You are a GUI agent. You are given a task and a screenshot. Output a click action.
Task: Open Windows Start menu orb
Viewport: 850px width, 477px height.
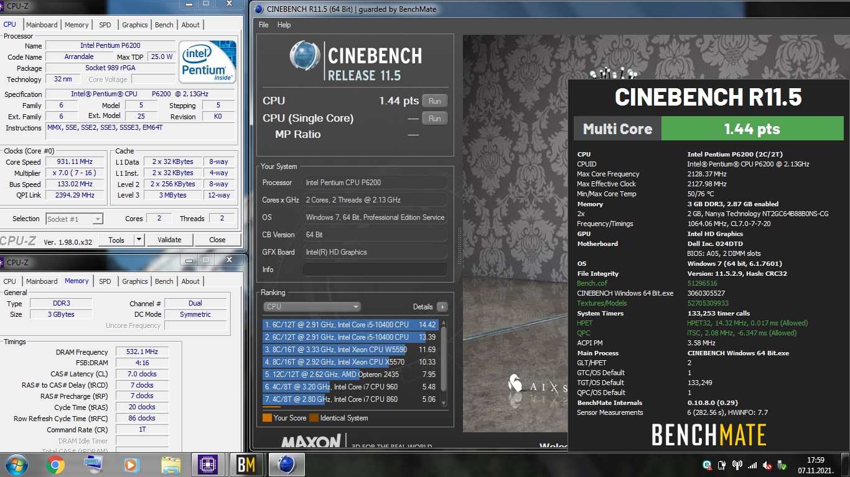(x=17, y=465)
